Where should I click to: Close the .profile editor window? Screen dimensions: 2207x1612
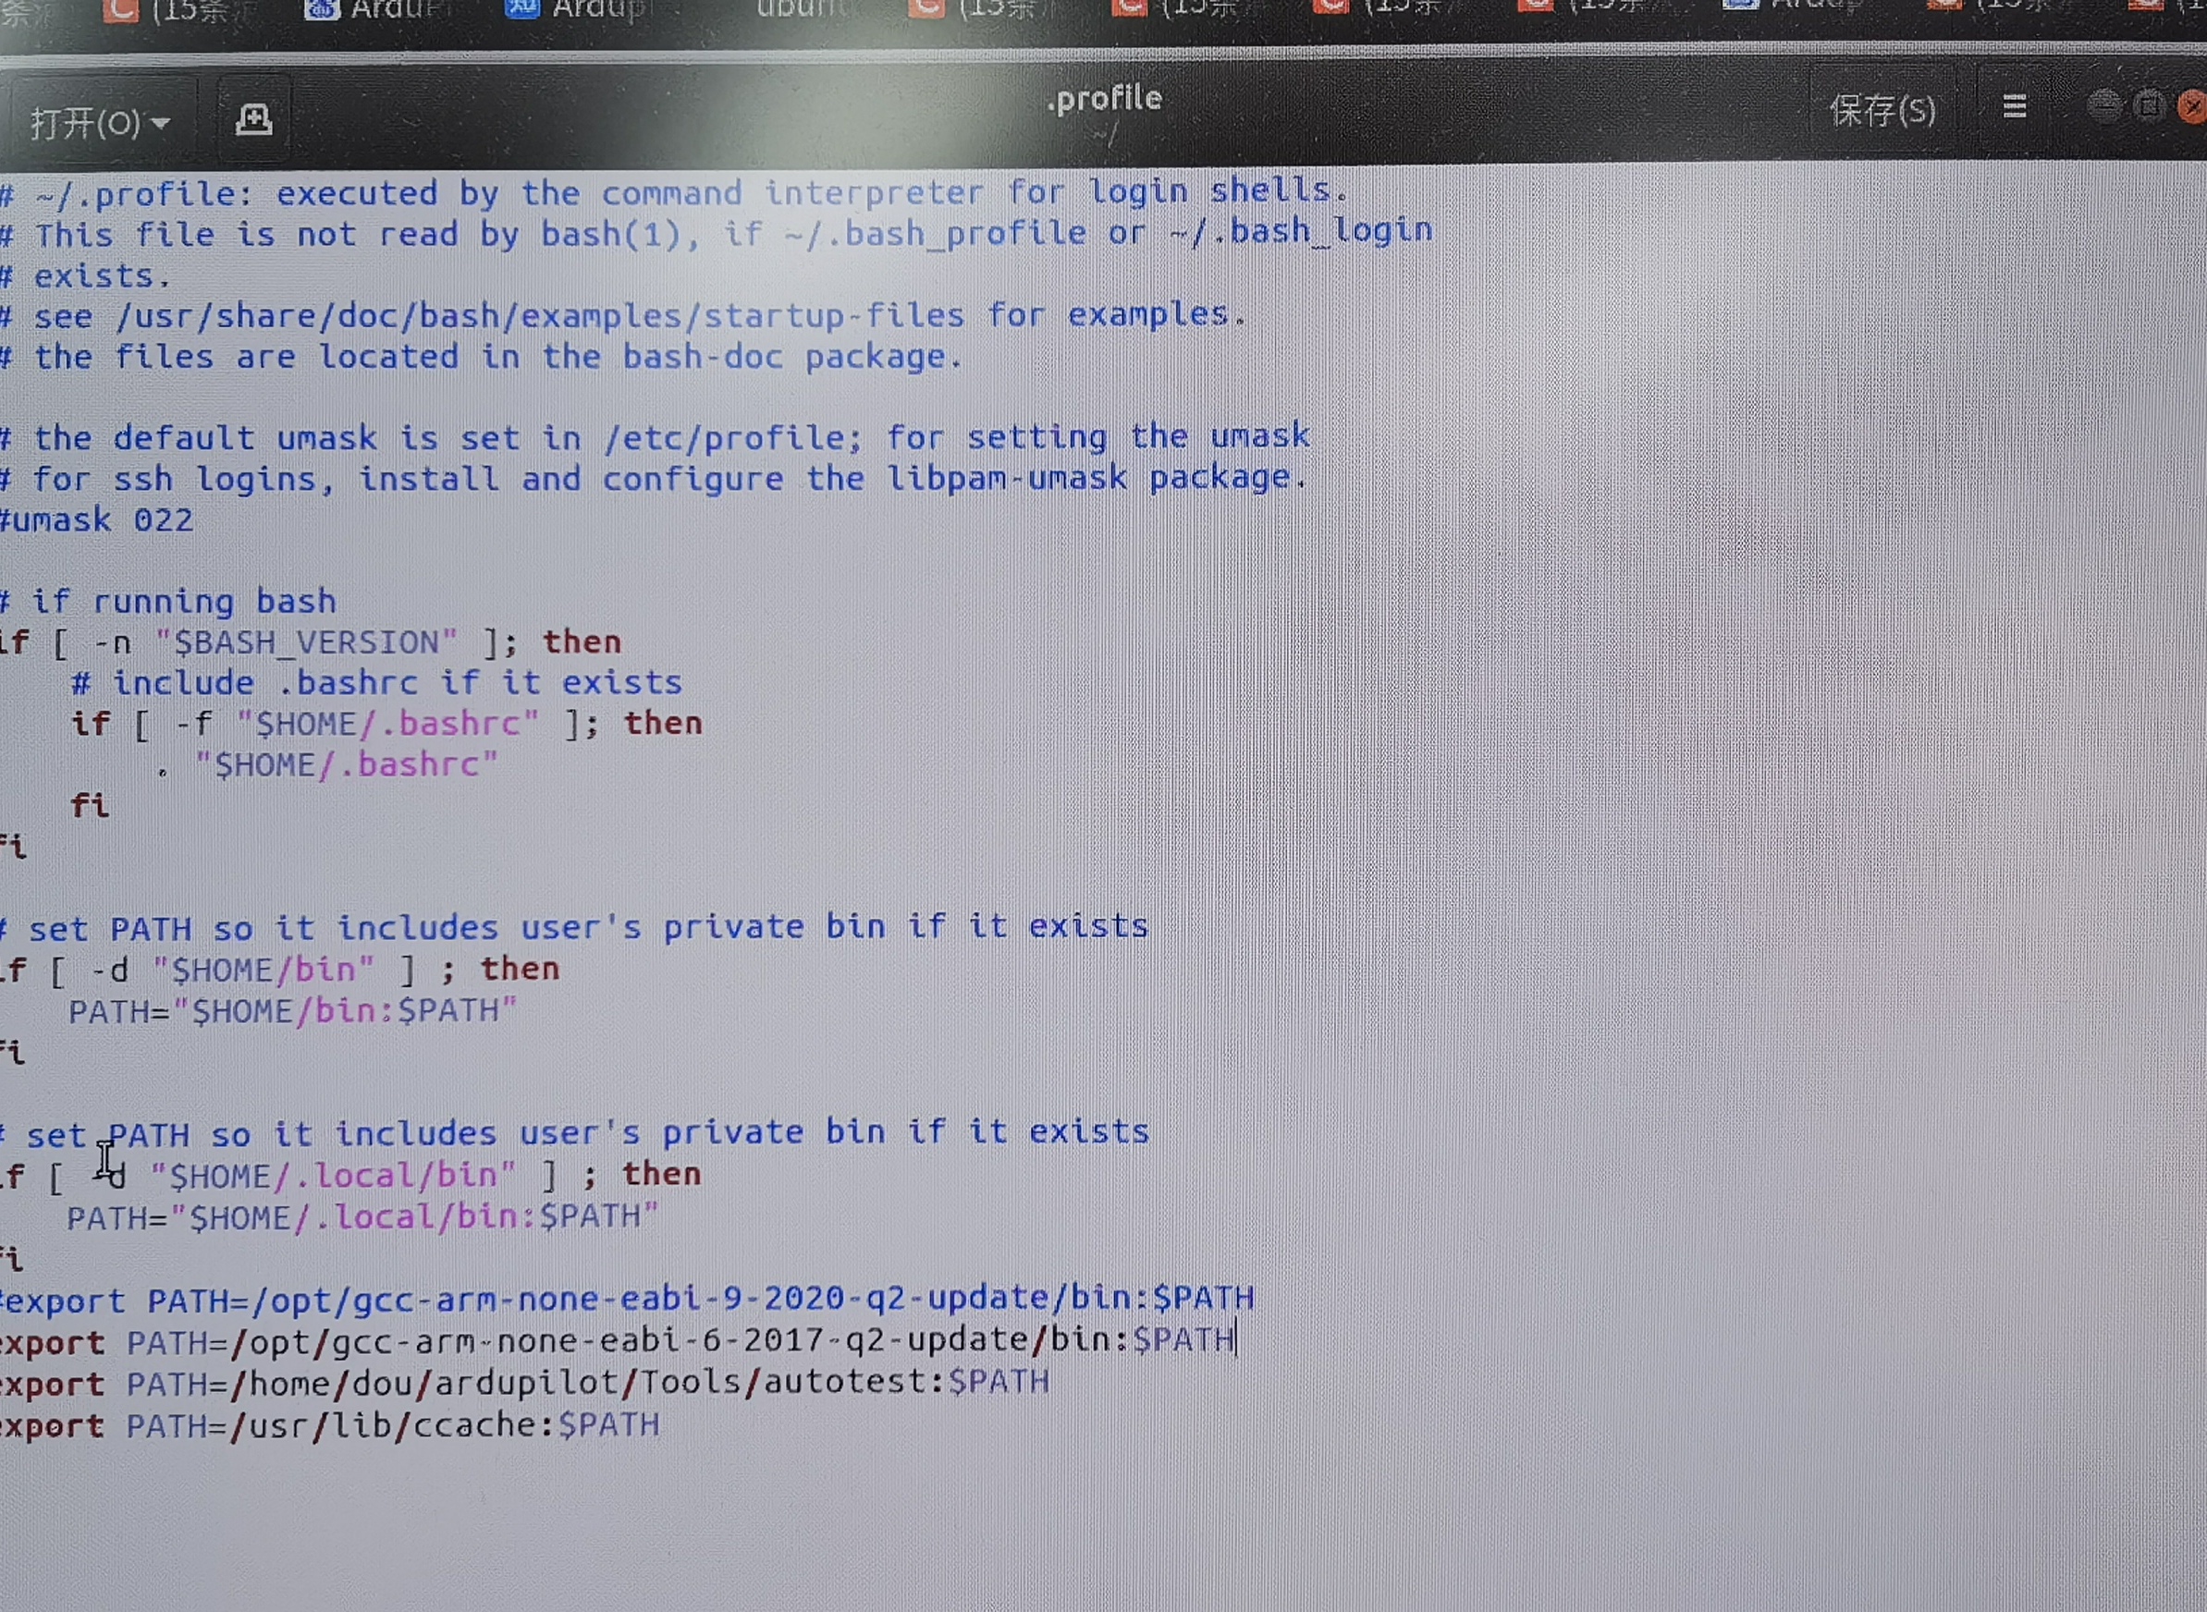click(x=2192, y=105)
